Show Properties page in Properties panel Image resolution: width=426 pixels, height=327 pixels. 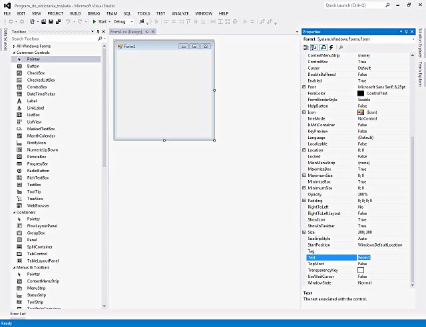point(323,48)
